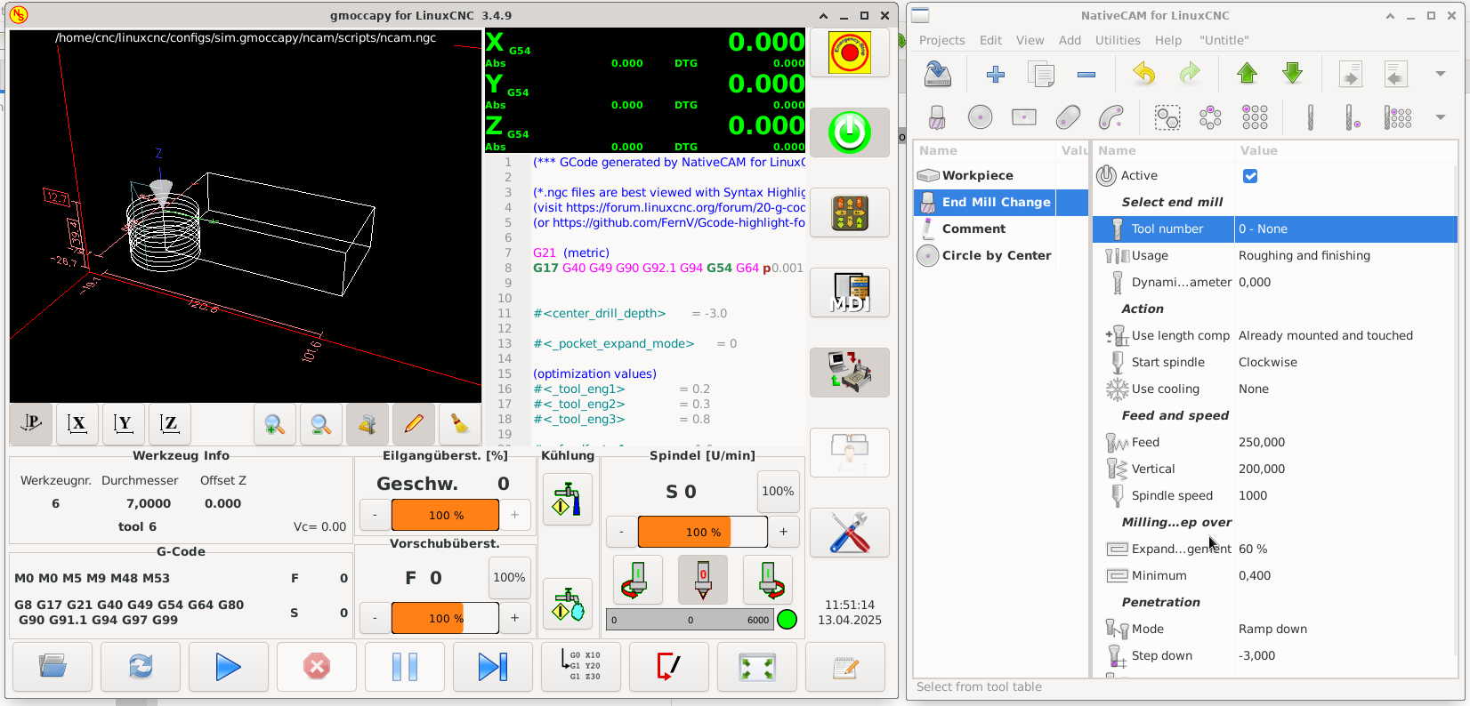Open the G-code editor notepad button
The width and height of the screenshot is (1470, 706).
click(845, 667)
